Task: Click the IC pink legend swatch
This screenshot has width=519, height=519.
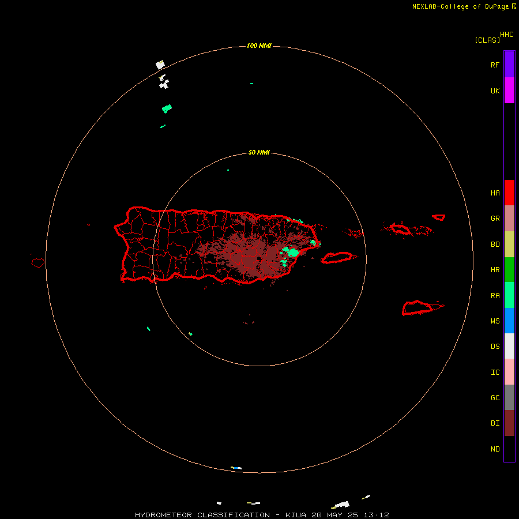Action: pyautogui.click(x=509, y=372)
